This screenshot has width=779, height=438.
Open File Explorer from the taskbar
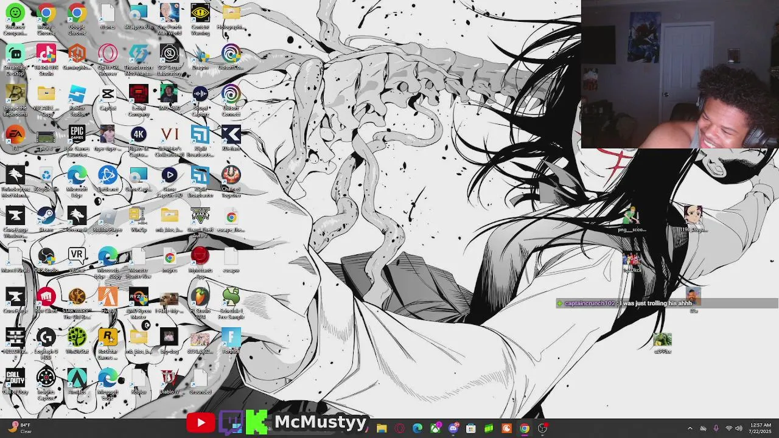(382, 428)
